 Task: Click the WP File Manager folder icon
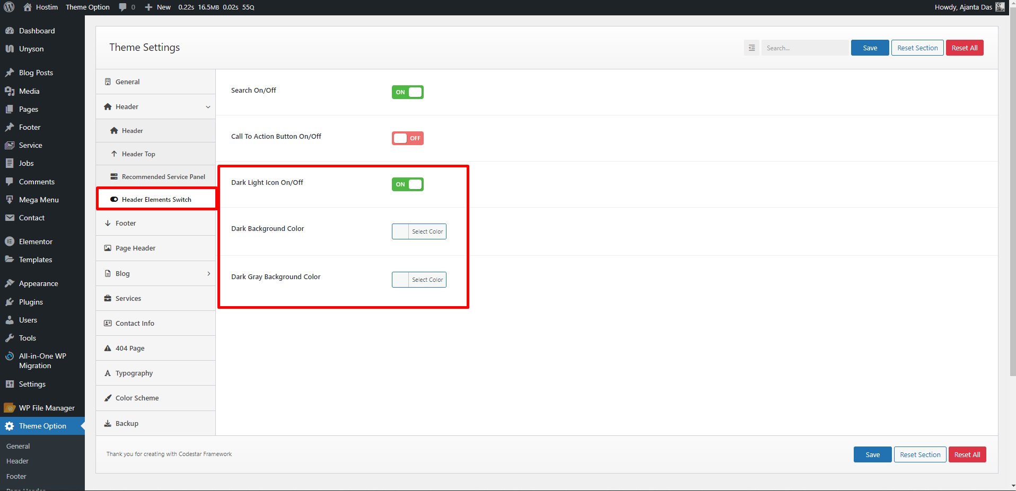click(x=10, y=408)
